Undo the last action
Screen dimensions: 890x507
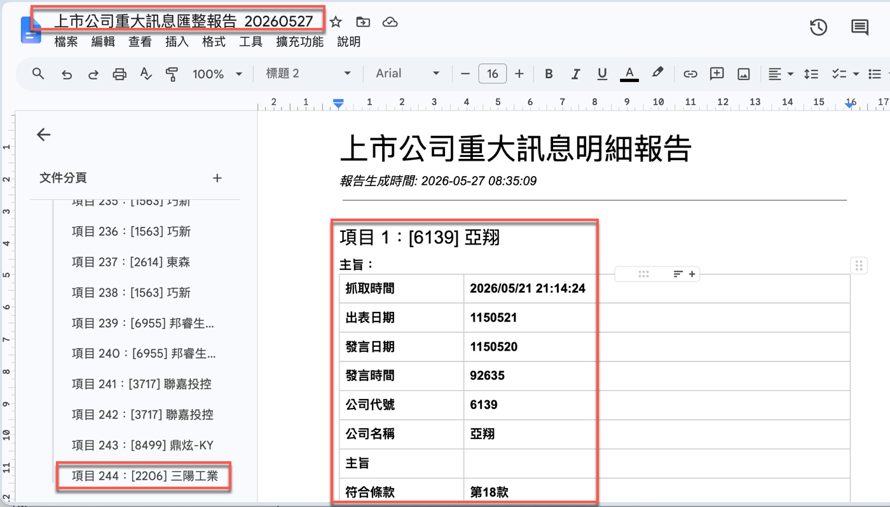[67, 74]
